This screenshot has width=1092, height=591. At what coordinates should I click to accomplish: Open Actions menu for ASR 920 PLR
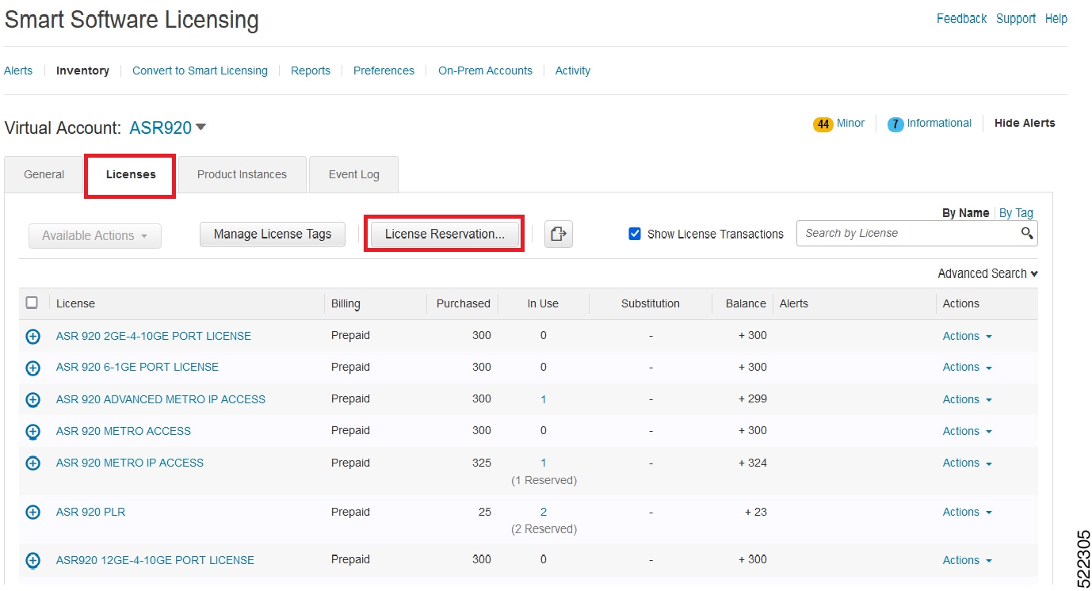pos(967,512)
